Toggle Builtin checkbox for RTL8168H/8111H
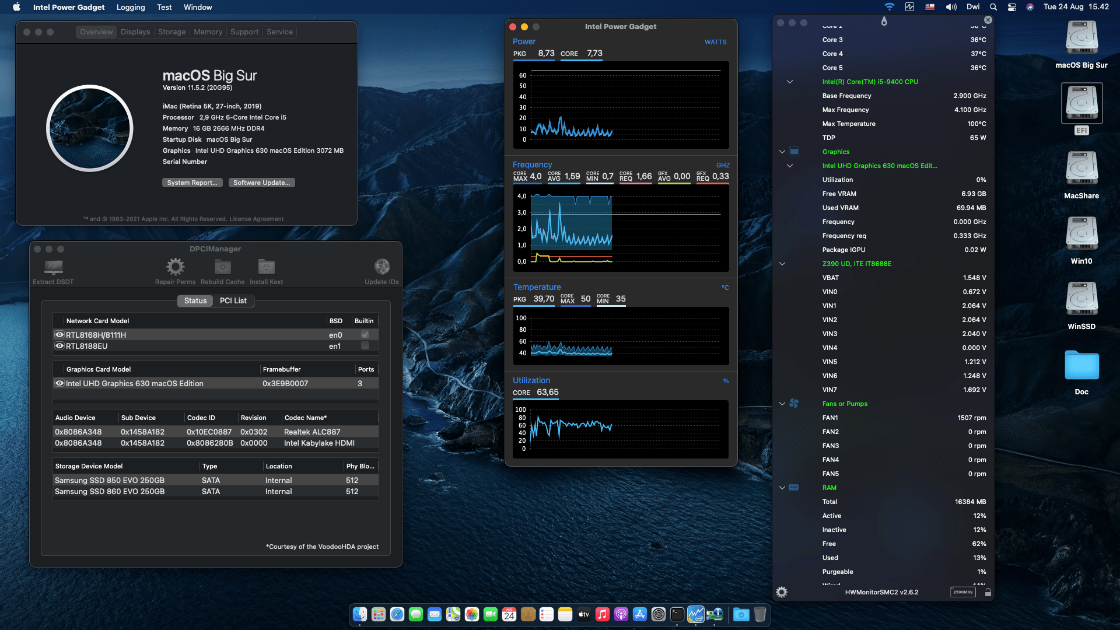This screenshot has width=1120, height=630. pyautogui.click(x=365, y=334)
